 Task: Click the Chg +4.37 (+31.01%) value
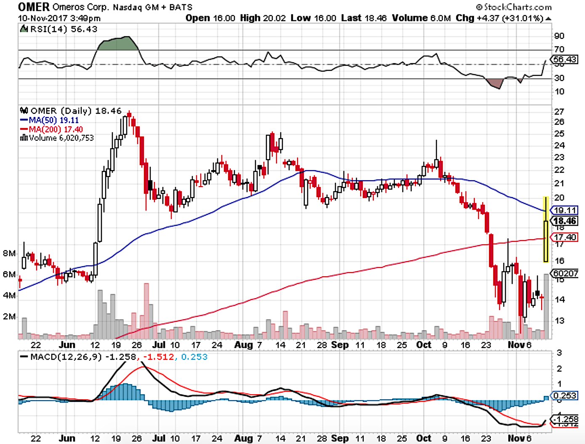(x=500, y=18)
